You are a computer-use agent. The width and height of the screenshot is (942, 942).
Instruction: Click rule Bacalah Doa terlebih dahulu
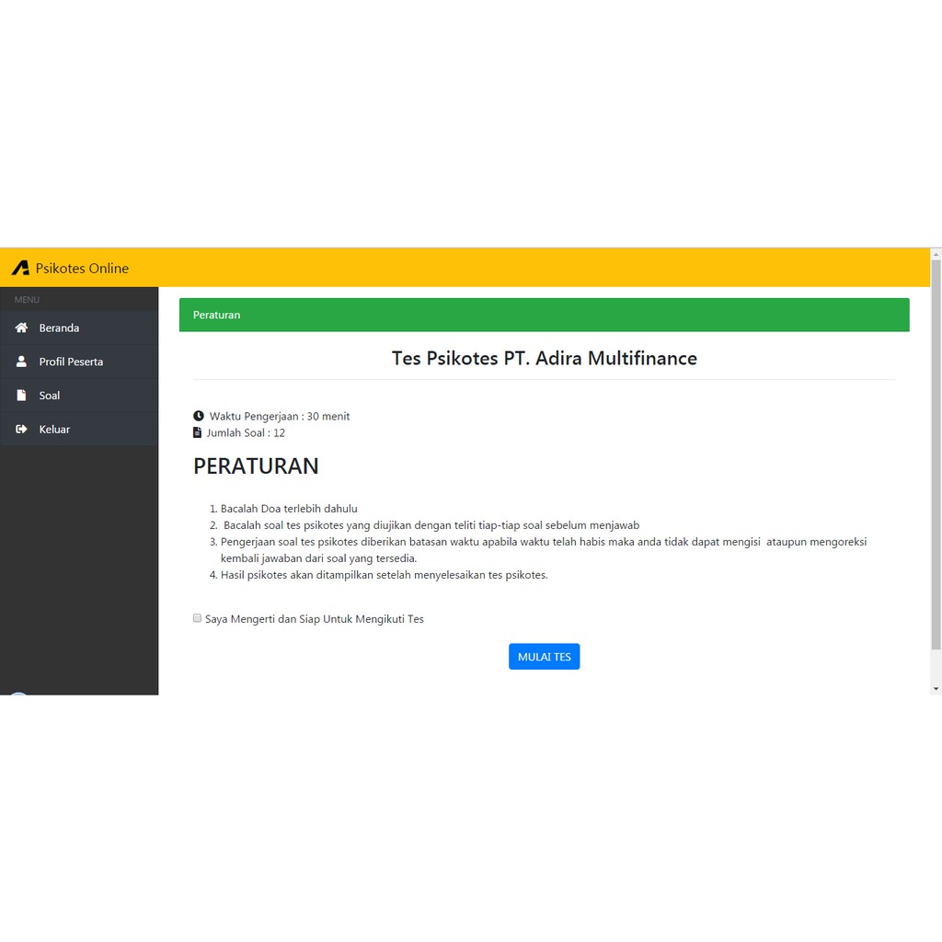point(289,509)
